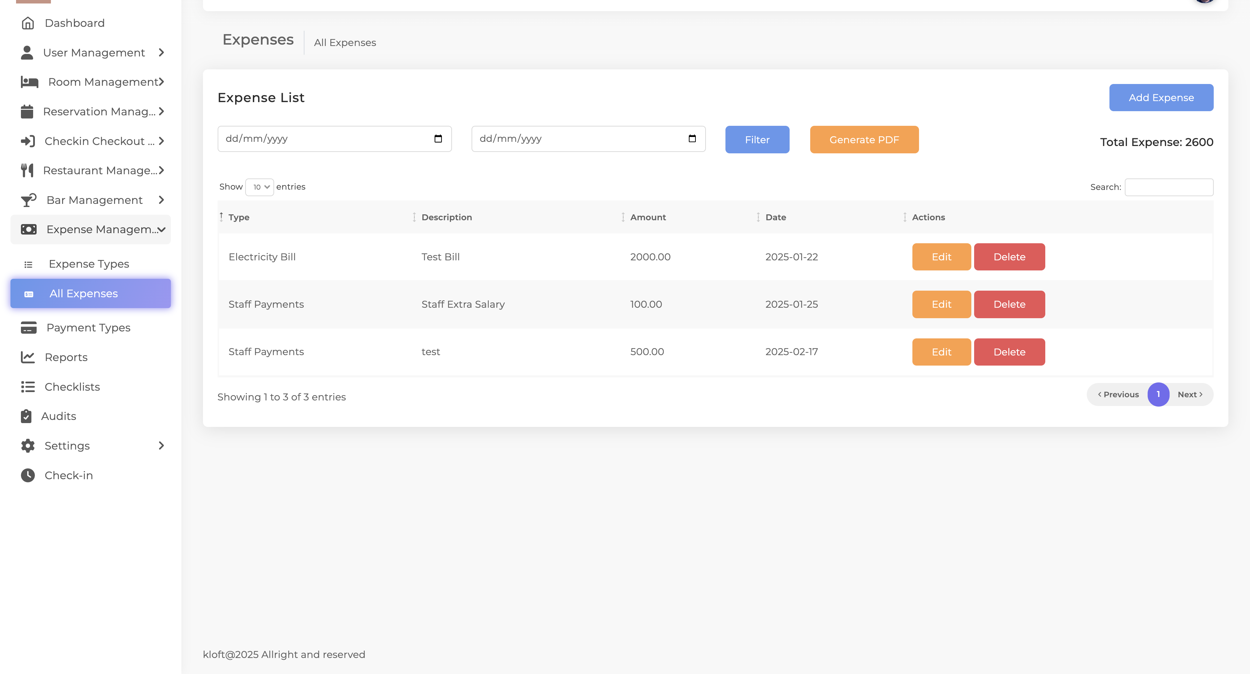
Task: Open Expense Types in sidebar
Action: click(x=89, y=264)
